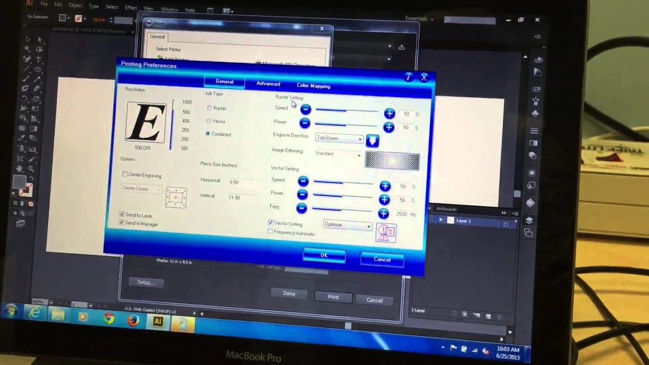Screen dimensions: 649x365
Task: Increase raster power with plus button
Action: click(388, 127)
